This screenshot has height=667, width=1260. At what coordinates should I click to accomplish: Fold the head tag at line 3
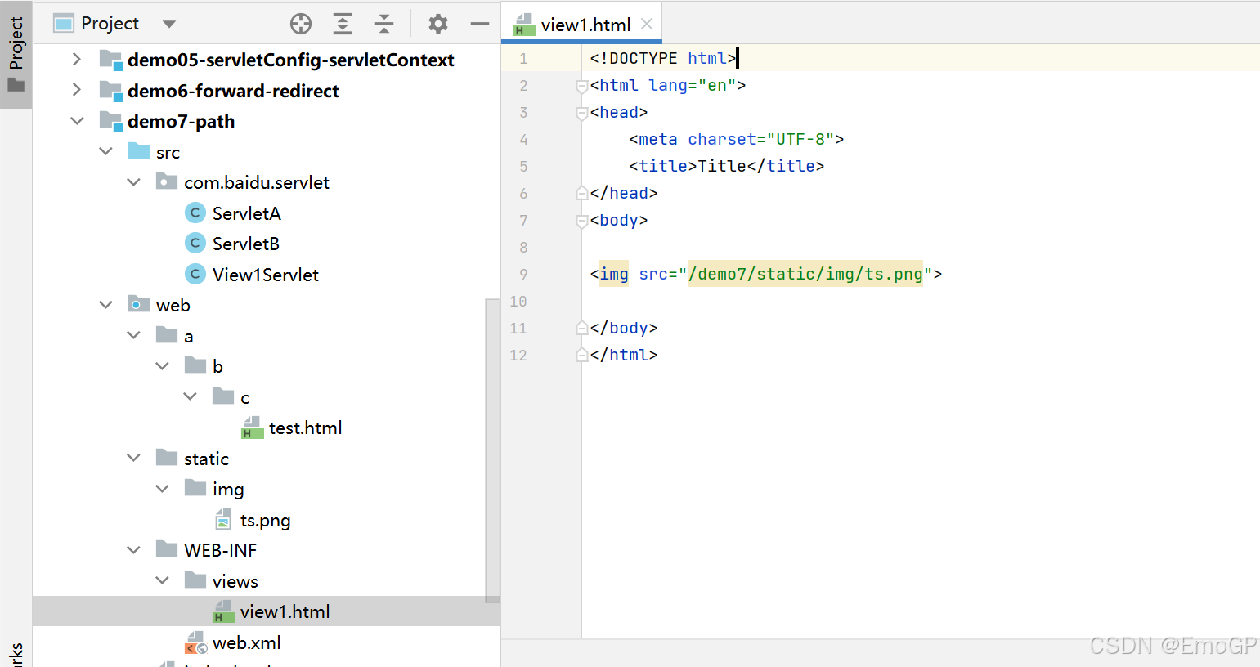(582, 113)
